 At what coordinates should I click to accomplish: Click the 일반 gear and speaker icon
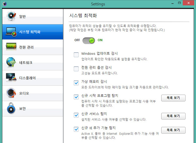pos(11,16)
